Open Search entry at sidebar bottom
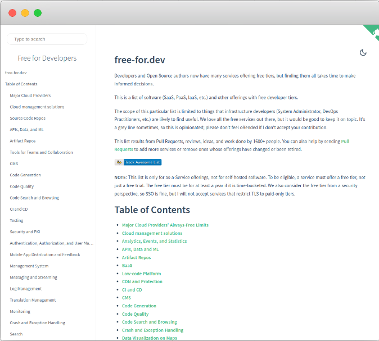The height and width of the screenshot is (341, 379). click(x=16, y=334)
